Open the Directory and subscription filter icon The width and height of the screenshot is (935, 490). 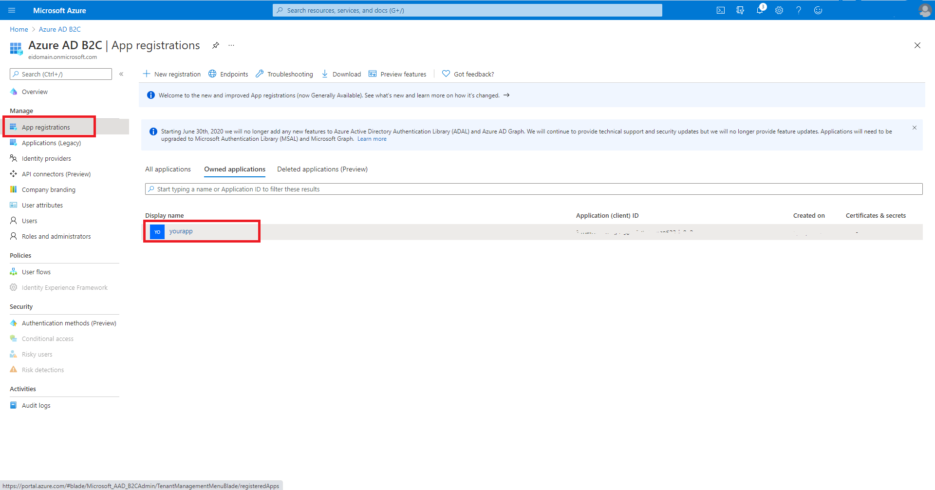click(x=740, y=10)
